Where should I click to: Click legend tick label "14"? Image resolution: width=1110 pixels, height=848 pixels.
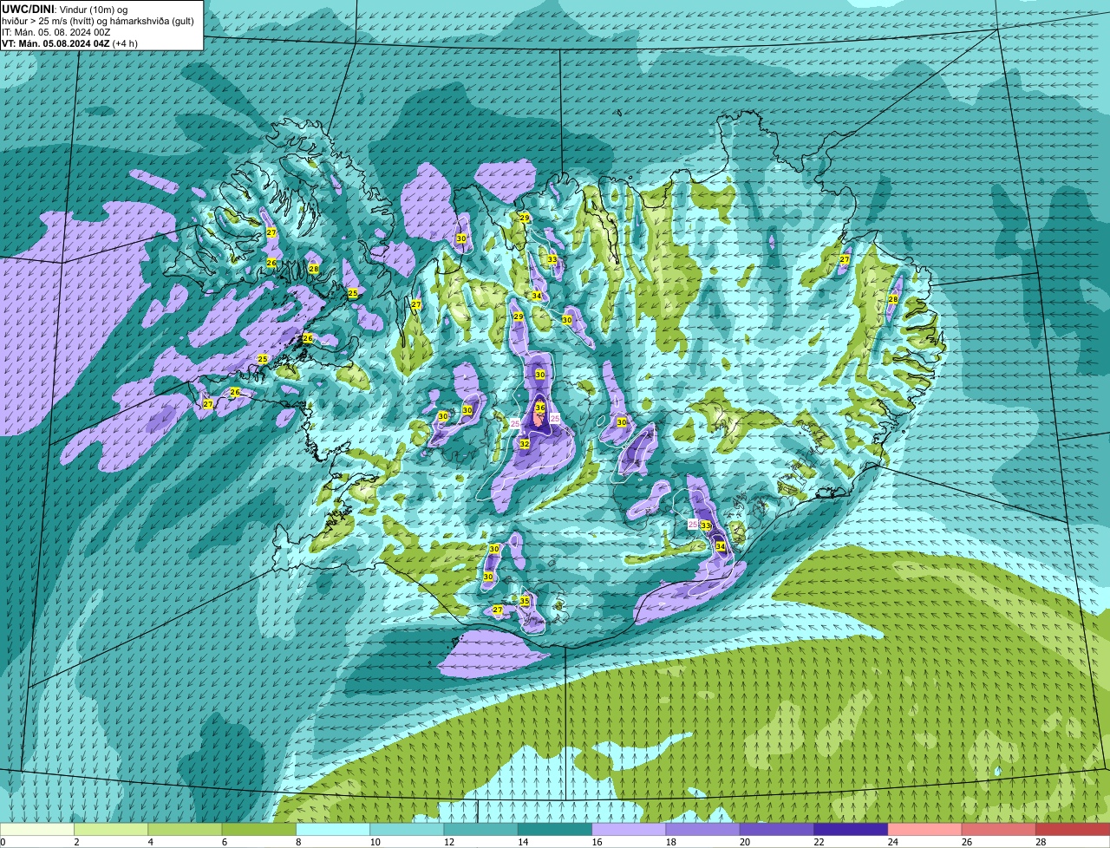[x=523, y=842]
